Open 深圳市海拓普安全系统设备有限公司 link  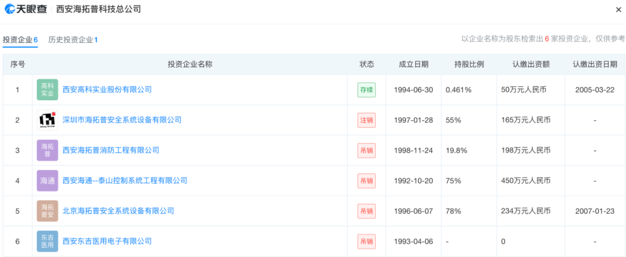pyautogui.click(x=122, y=120)
